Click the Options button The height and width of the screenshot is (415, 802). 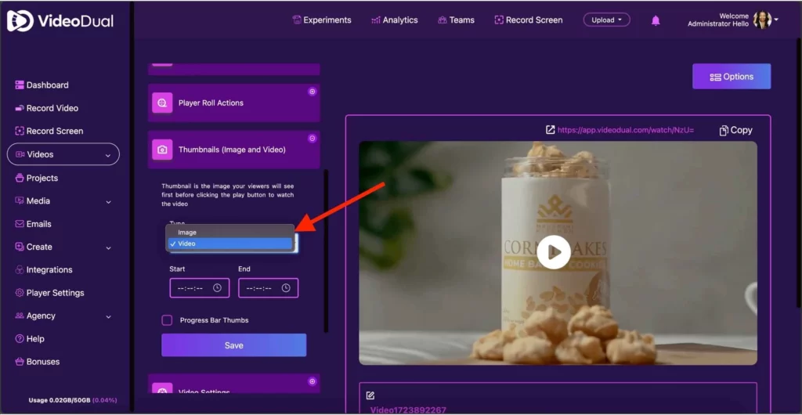tap(732, 77)
